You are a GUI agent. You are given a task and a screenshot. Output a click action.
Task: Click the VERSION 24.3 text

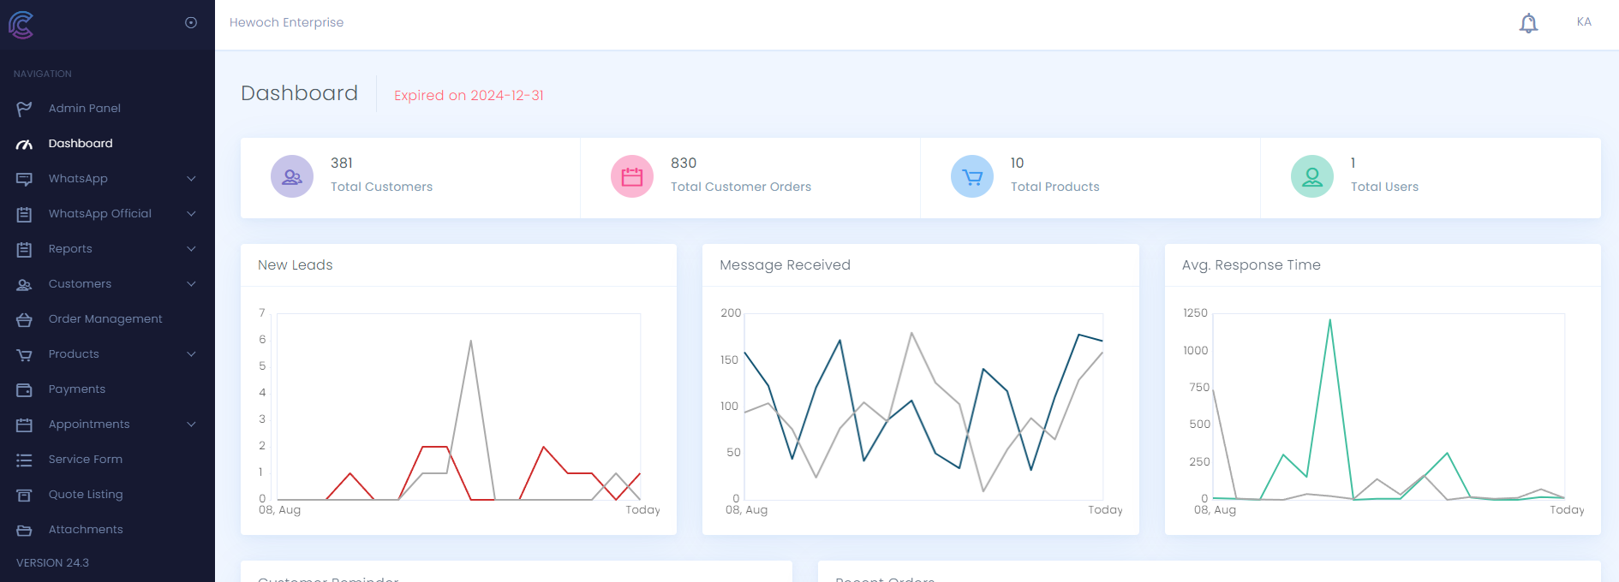pos(52,562)
